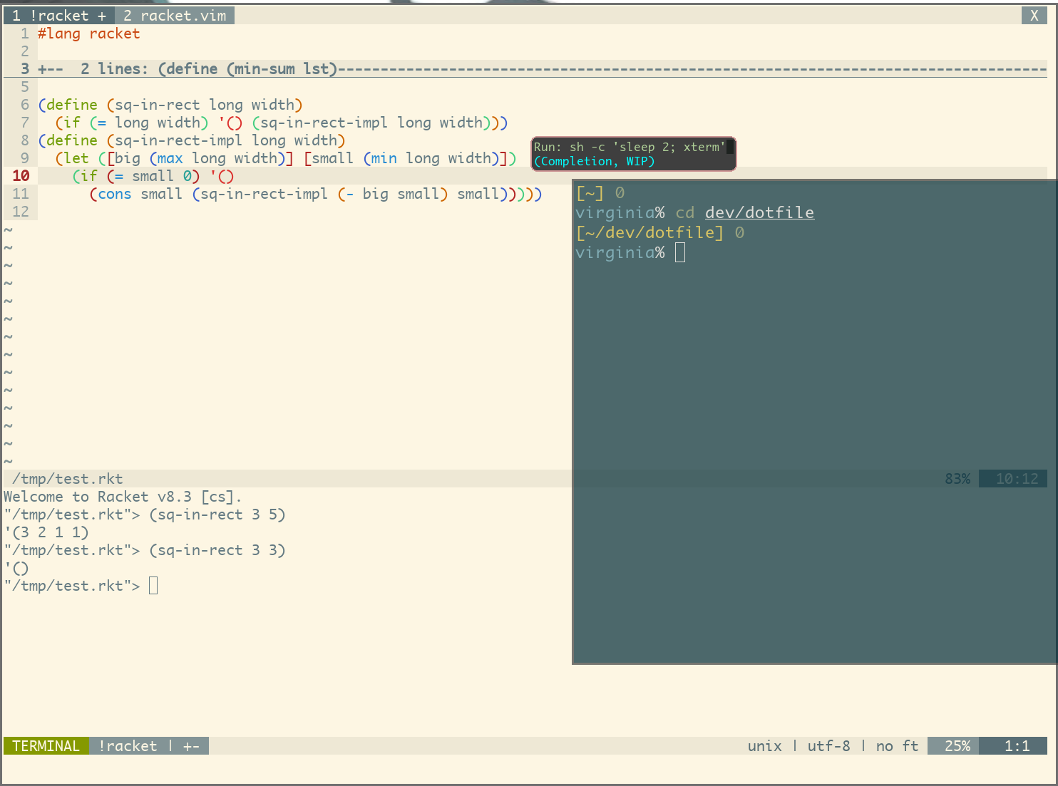
Task: Switch to the '1 !racket +' tab
Action: [x=58, y=16]
